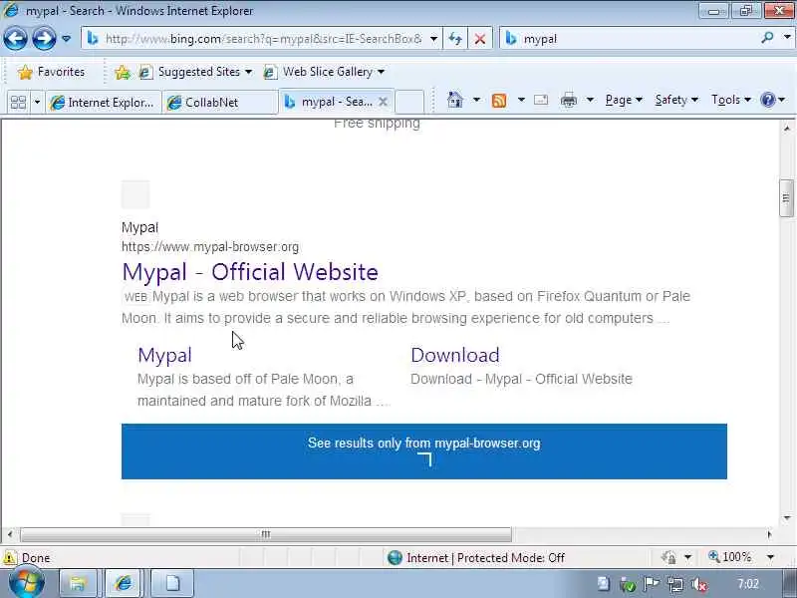Expand the Print options dropdown arrow

coord(590,100)
